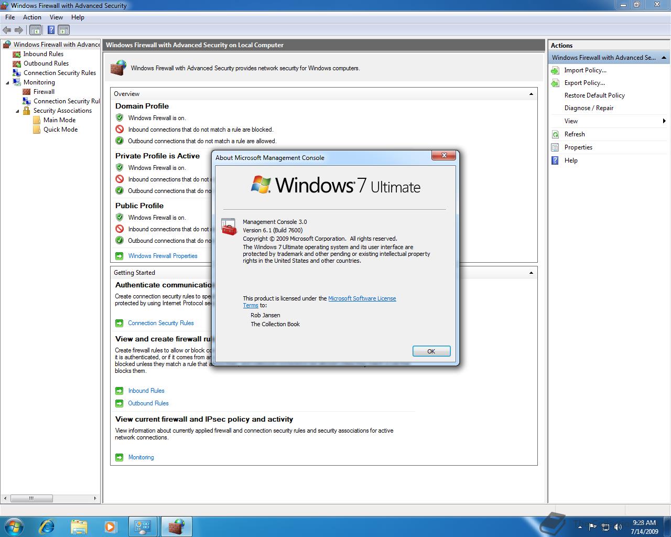
Task: Click the left arrow of the tree's horizontal scrollbar
Action: [x=5, y=498]
